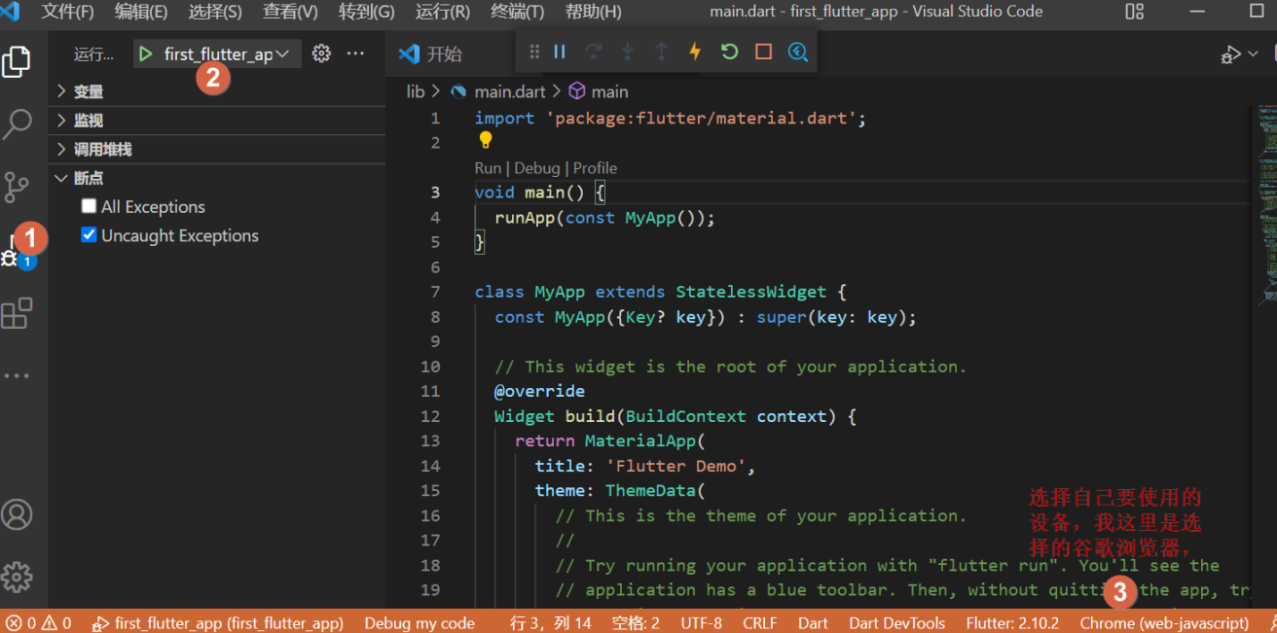Open the Manage gear in activity bar
Screen dimensions: 1277x633
[x=17, y=577]
